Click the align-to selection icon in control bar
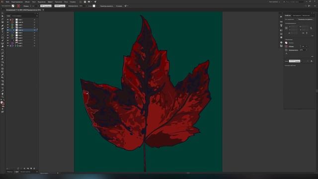 click(x=126, y=6)
